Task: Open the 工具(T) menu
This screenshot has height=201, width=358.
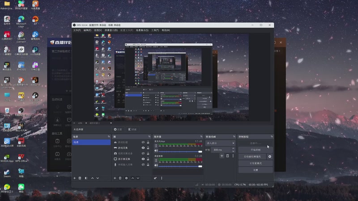Action: click(x=155, y=30)
